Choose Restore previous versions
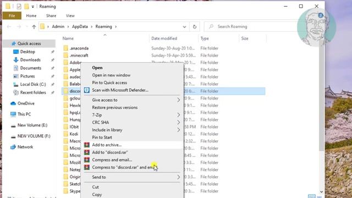This screenshot has width=352, height=198. [x=115, y=107]
